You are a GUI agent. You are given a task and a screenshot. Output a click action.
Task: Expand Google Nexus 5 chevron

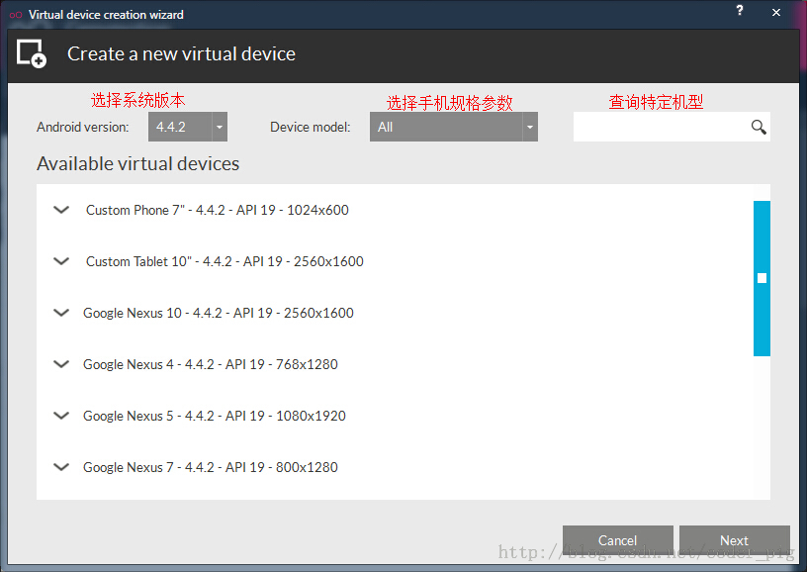point(62,416)
